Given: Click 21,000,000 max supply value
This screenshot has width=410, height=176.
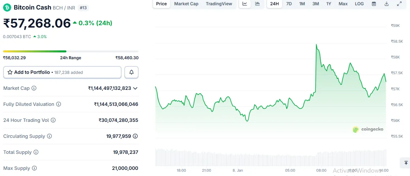Looking at the screenshot, I should point(125,168).
